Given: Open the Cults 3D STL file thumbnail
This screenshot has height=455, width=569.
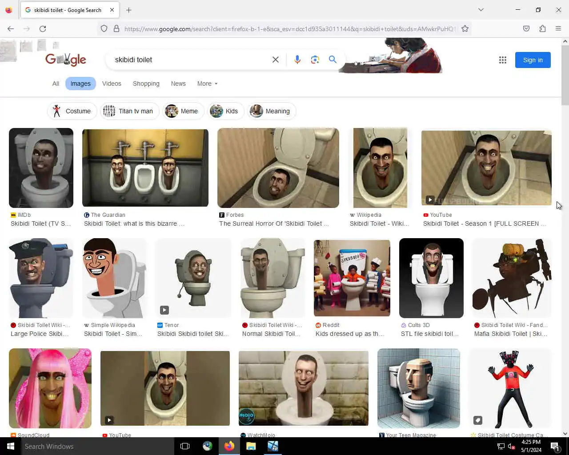Looking at the screenshot, I should tap(431, 278).
